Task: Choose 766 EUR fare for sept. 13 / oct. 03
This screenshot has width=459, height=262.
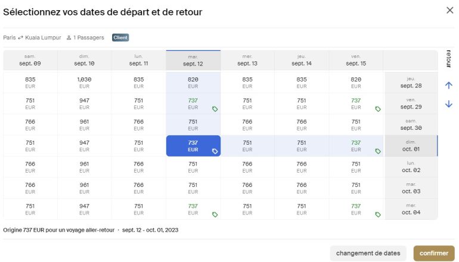Action: point(247,188)
